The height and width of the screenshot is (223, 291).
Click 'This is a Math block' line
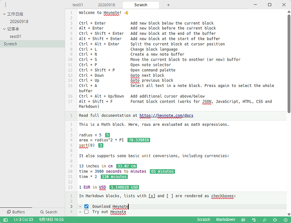pyautogui.click(x=154, y=124)
